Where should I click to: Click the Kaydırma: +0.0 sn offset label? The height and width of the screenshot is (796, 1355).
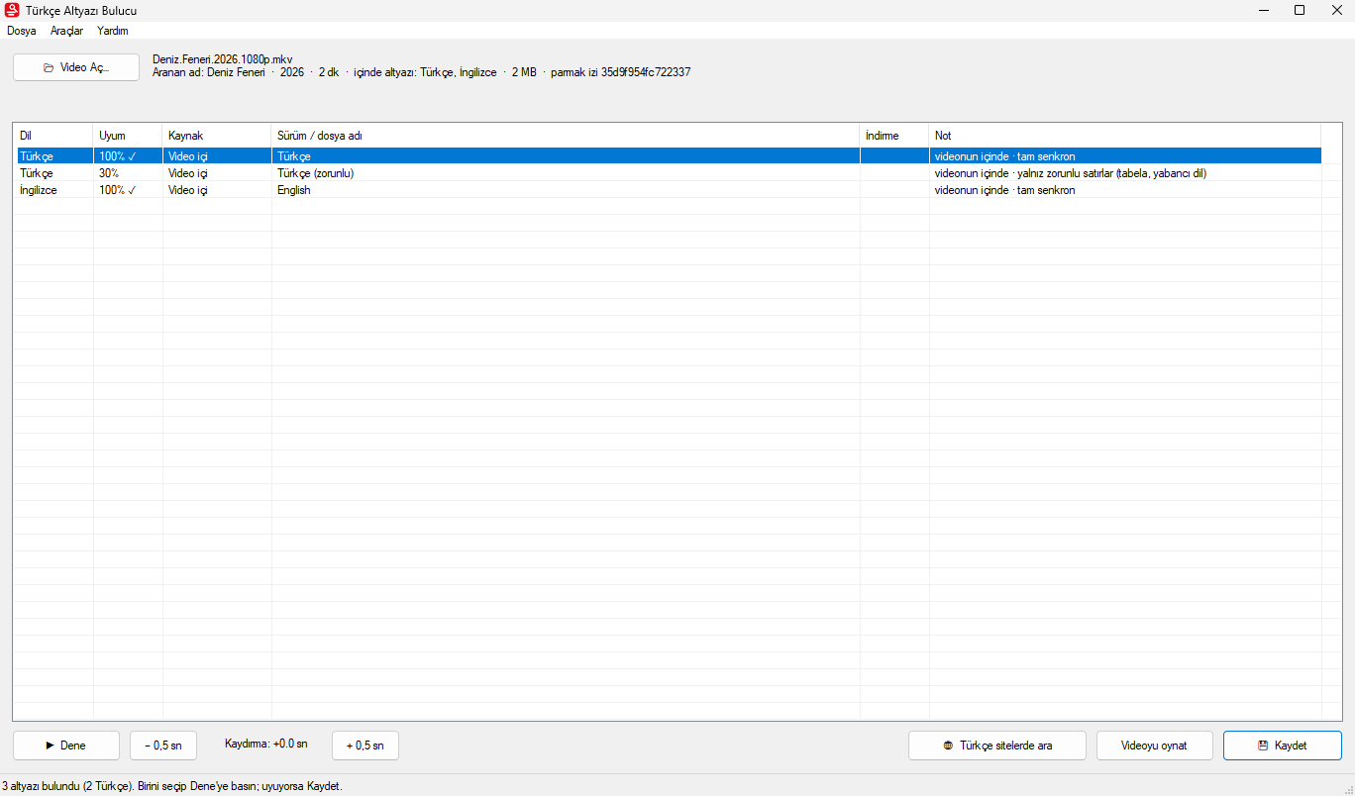266,744
